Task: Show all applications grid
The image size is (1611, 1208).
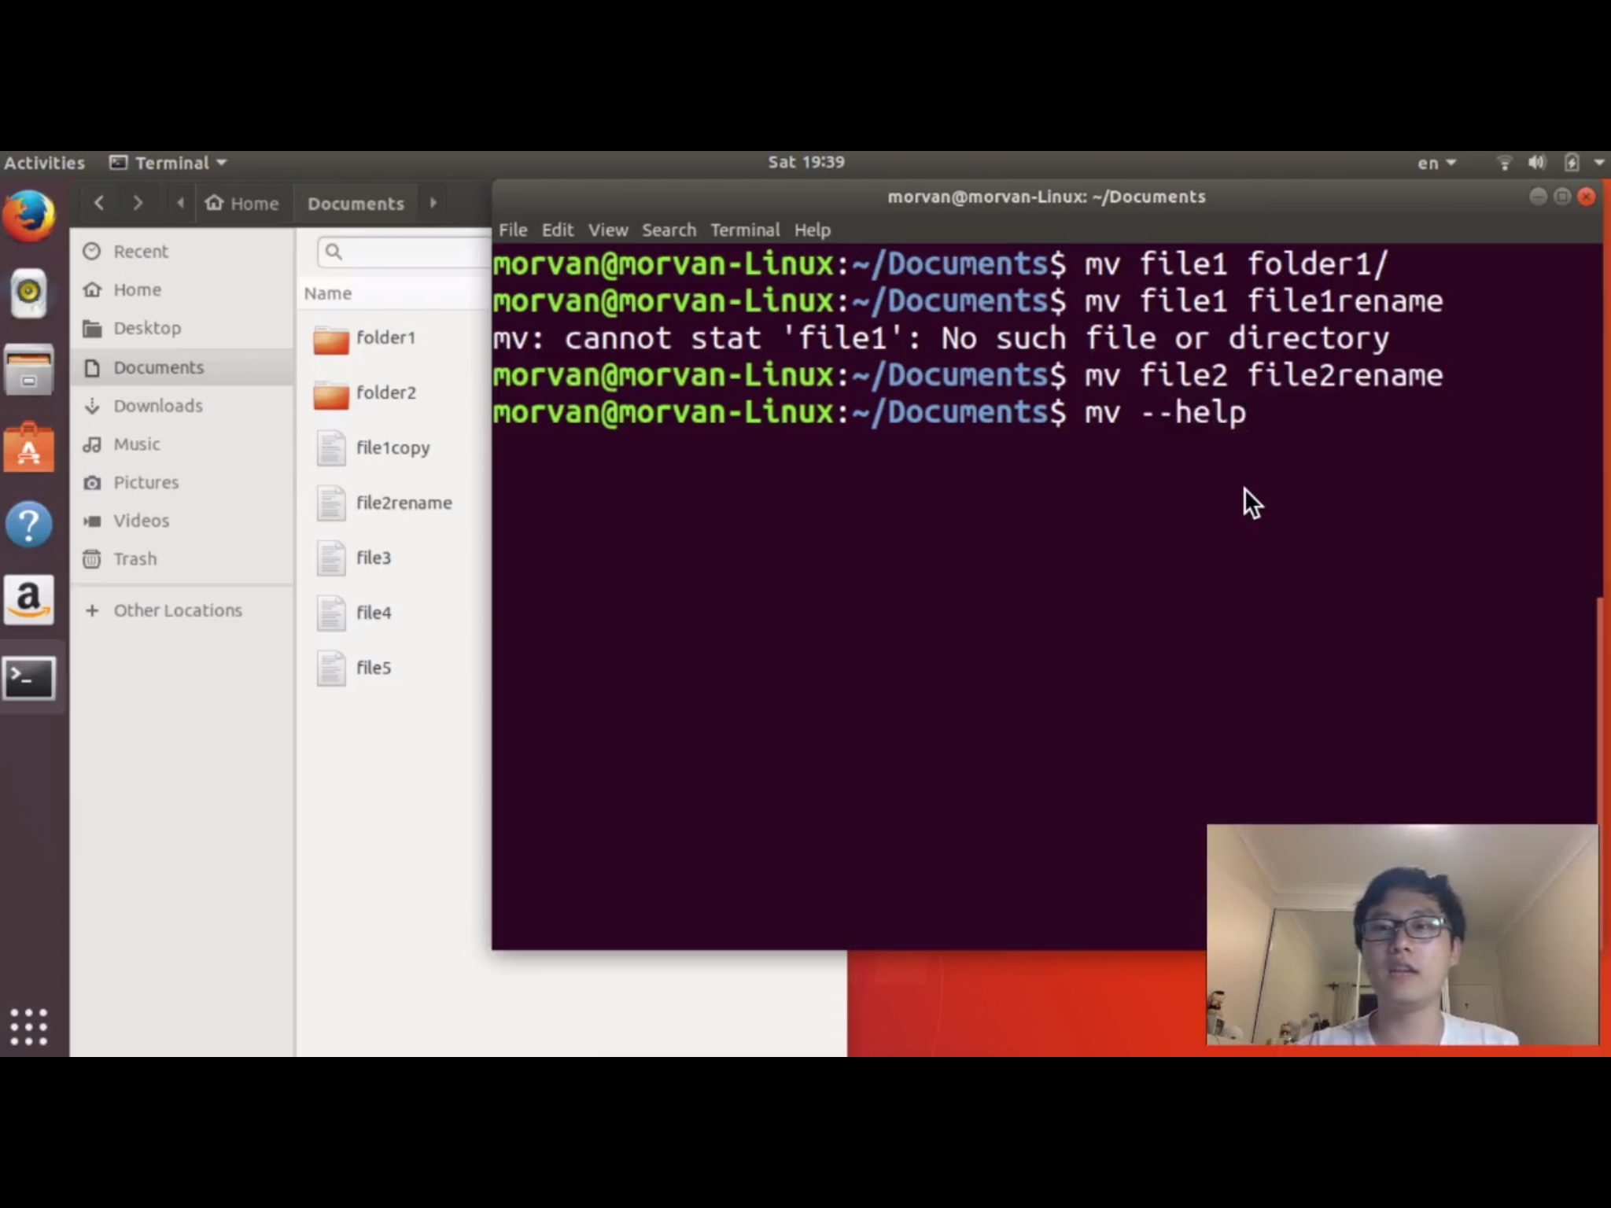Action: (x=29, y=1026)
